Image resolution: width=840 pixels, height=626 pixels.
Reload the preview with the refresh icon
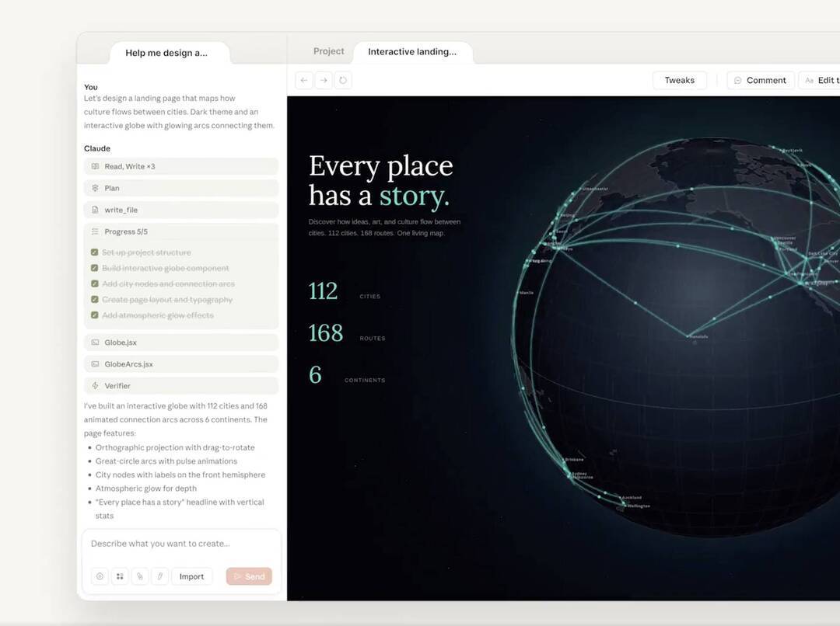(343, 80)
